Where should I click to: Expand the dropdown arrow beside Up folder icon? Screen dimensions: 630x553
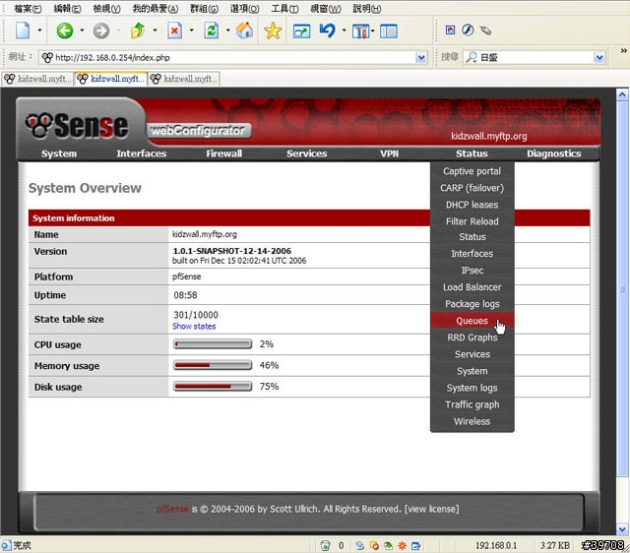(155, 31)
